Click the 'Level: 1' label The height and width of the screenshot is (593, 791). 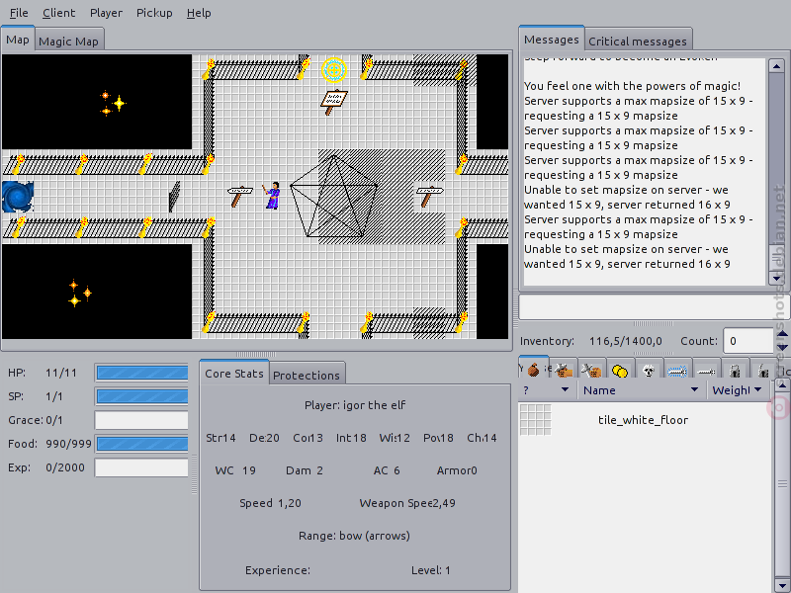click(x=431, y=570)
